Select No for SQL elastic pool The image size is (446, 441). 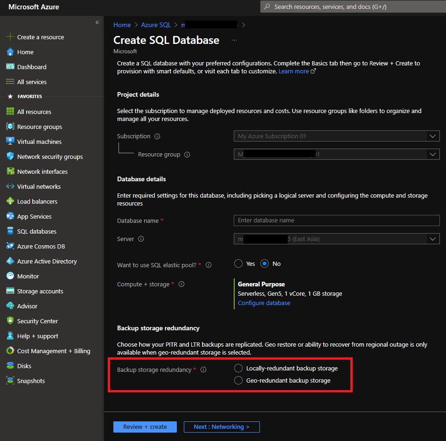tap(265, 263)
